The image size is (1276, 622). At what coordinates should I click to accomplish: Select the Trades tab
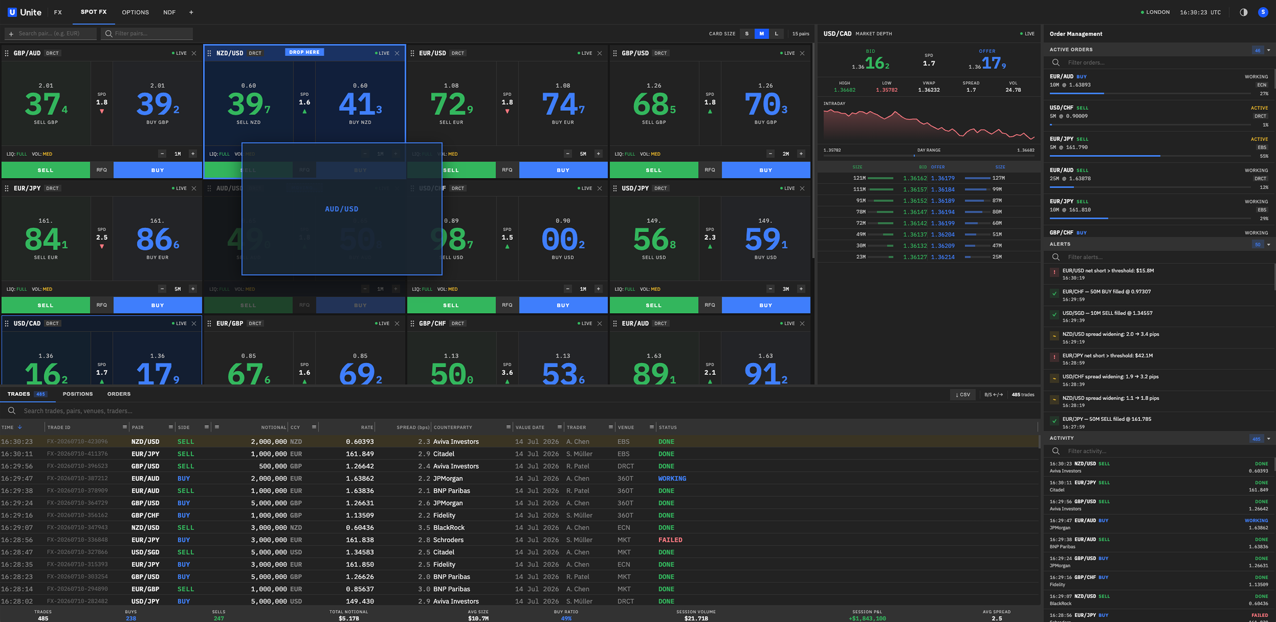coord(27,394)
